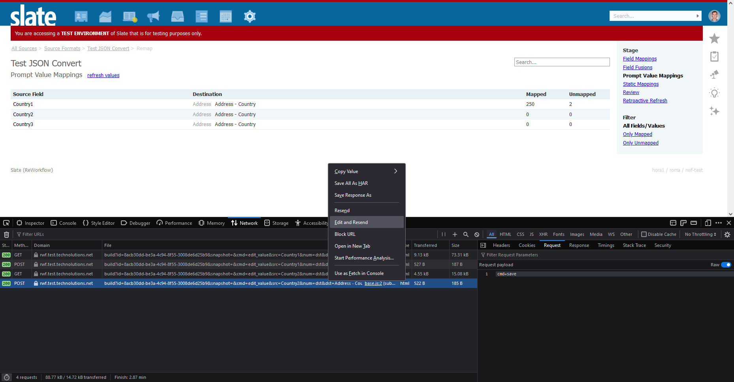Toggle the ruler measure tool icon
The image size is (734, 382).
pos(694,223)
